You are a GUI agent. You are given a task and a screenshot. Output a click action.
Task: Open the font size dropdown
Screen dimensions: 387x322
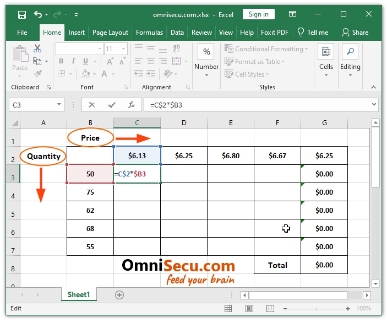123,49
